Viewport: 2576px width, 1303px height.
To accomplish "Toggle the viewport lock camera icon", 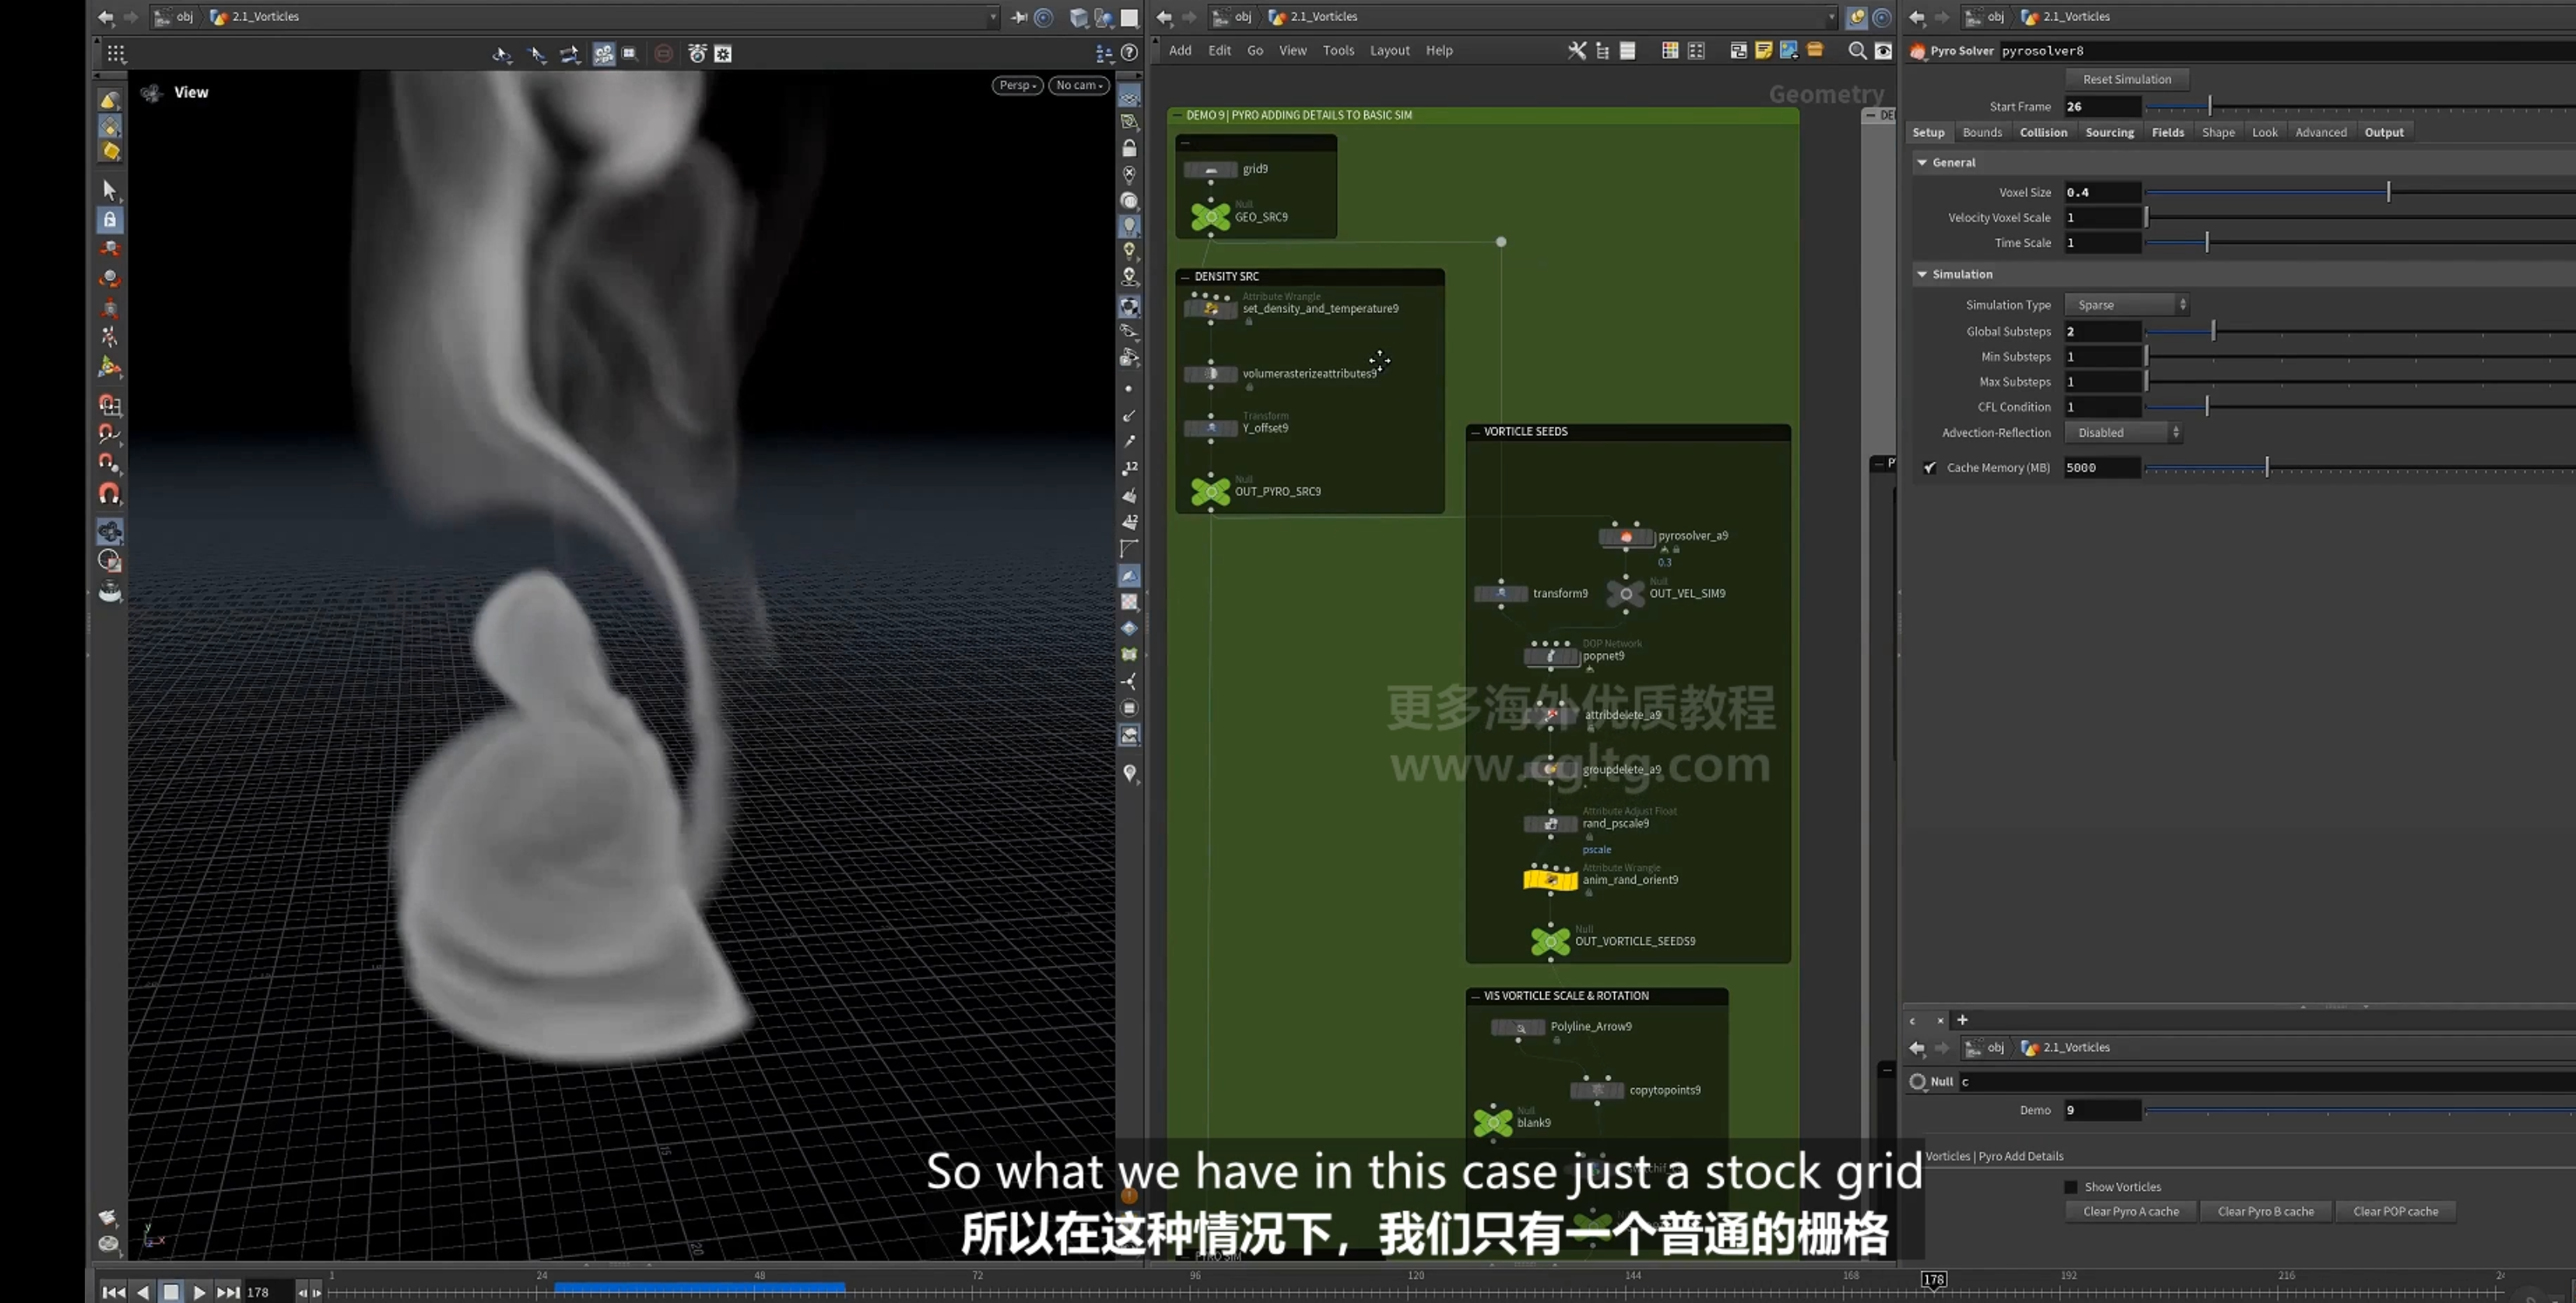I will (x=1129, y=149).
